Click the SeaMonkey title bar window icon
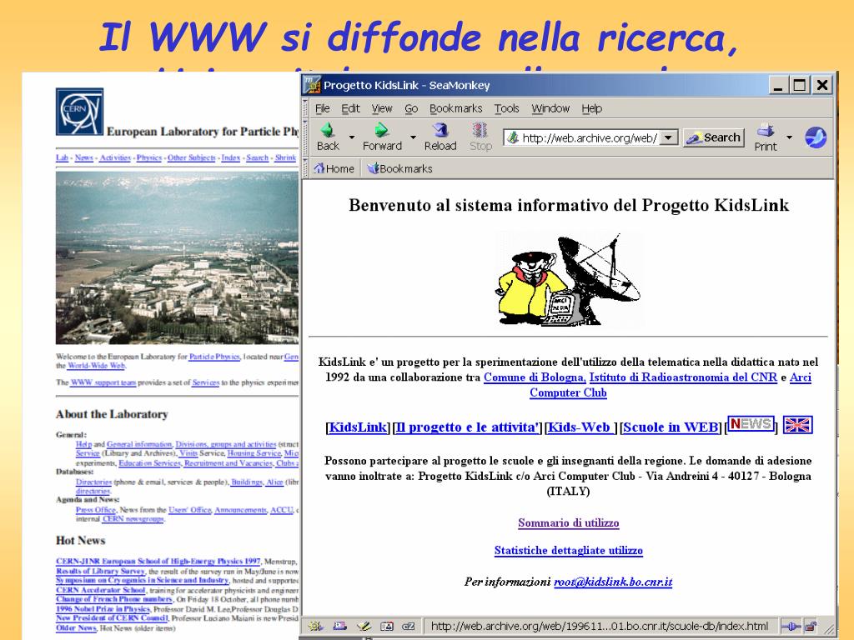The height and width of the screenshot is (640, 854). (x=312, y=85)
